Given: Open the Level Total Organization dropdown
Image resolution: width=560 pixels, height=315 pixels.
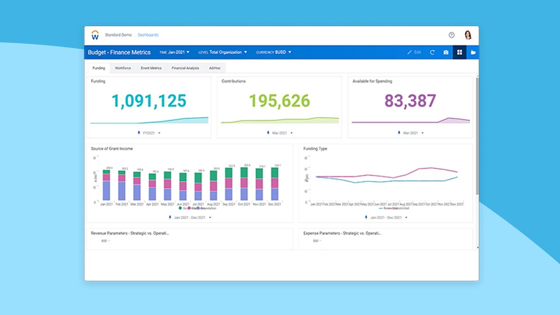Looking at the screenshot, I should [223, 52].
